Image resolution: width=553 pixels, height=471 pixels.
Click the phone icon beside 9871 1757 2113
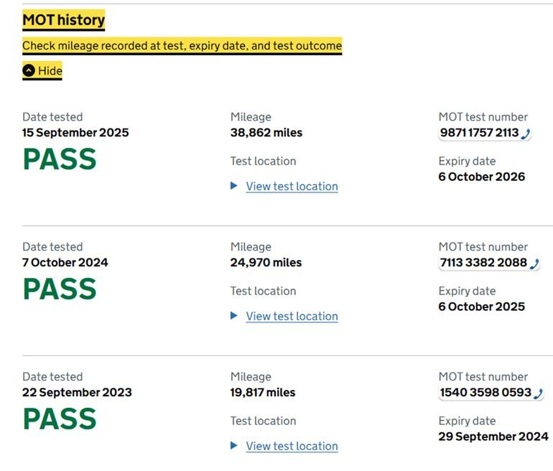[x=525, y=134]
